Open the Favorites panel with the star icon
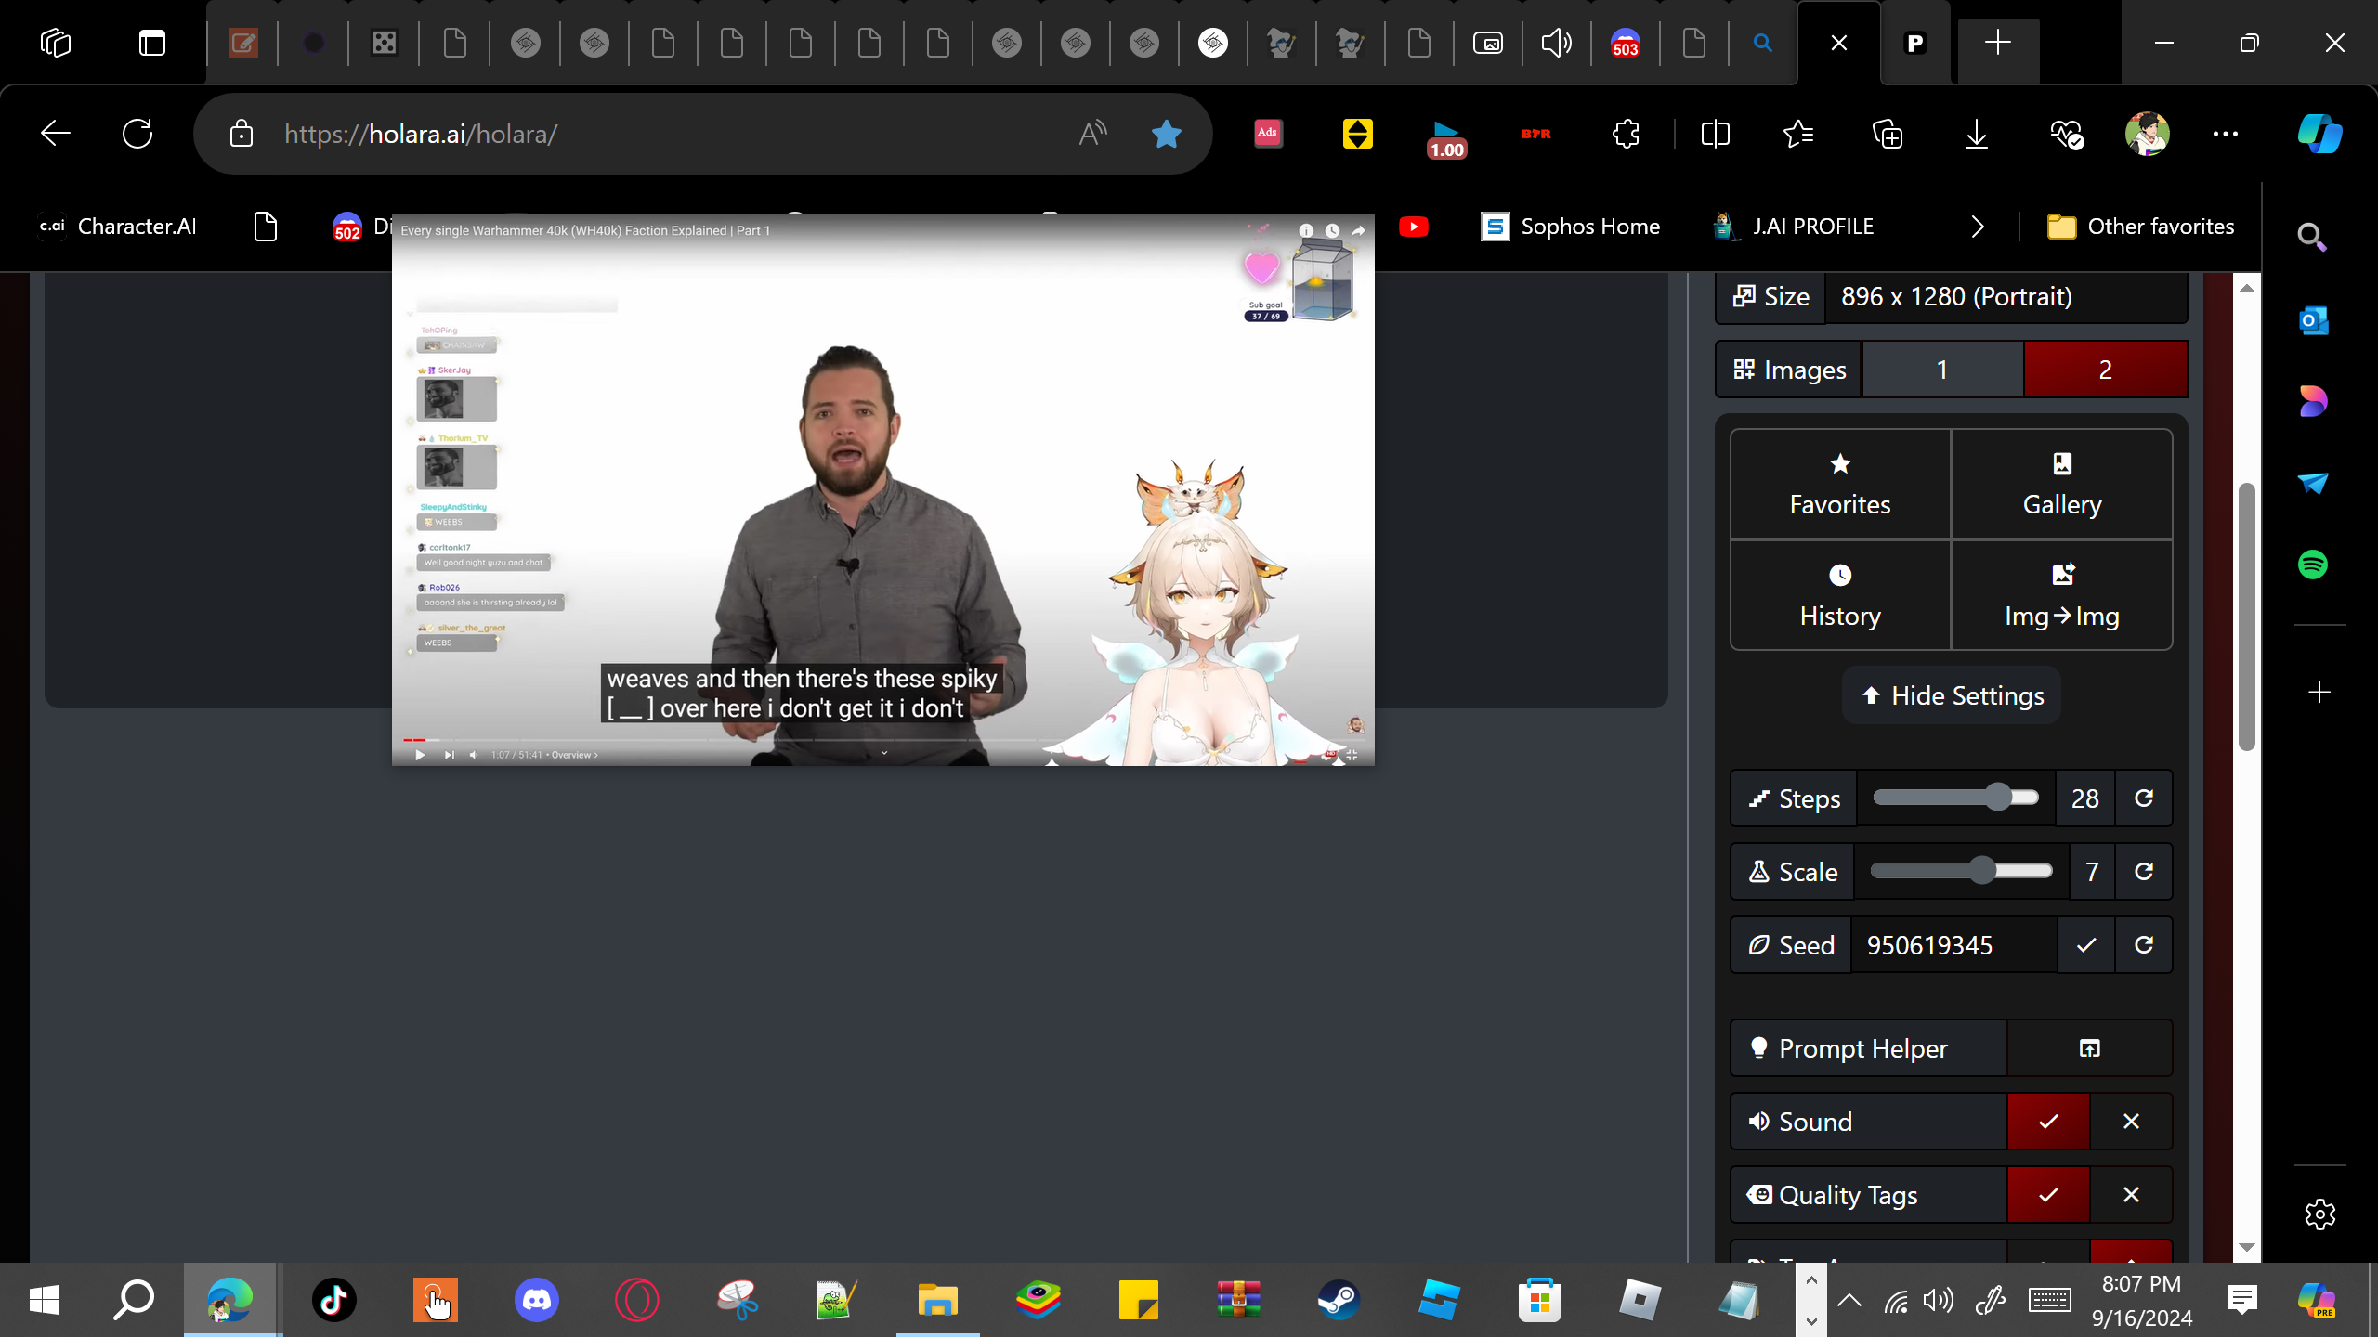Viewport: 2378px width, 1337px height. coord(1839,484)
